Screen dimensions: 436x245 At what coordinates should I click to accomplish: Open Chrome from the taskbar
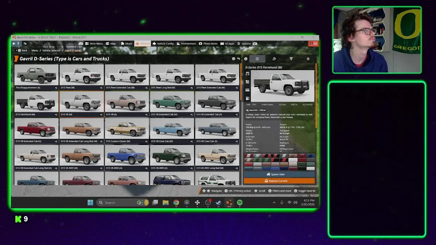176,202
